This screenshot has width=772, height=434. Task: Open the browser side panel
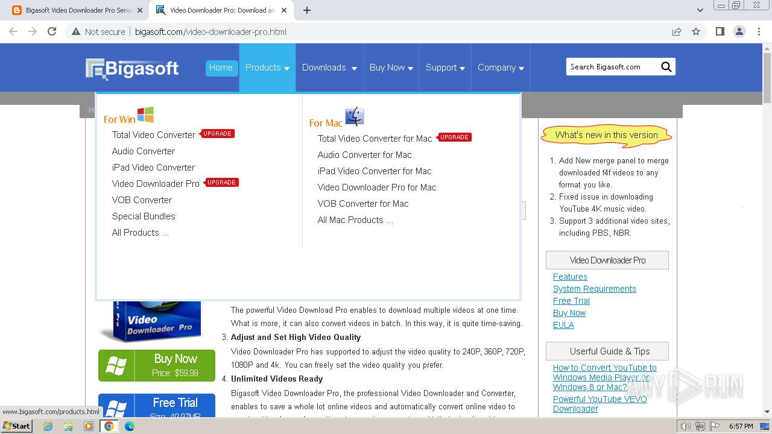tap(720, 32)
